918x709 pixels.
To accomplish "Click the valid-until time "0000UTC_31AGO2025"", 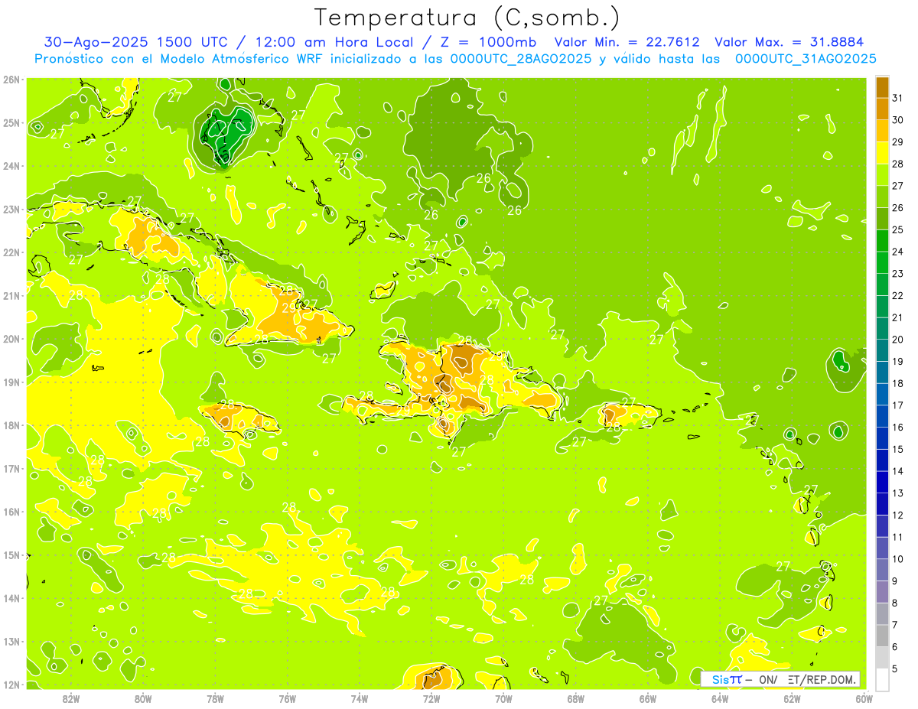I will (x=806, y=58).
